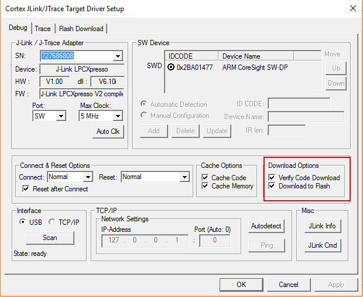Click the Device Name input field

[306, 116]
